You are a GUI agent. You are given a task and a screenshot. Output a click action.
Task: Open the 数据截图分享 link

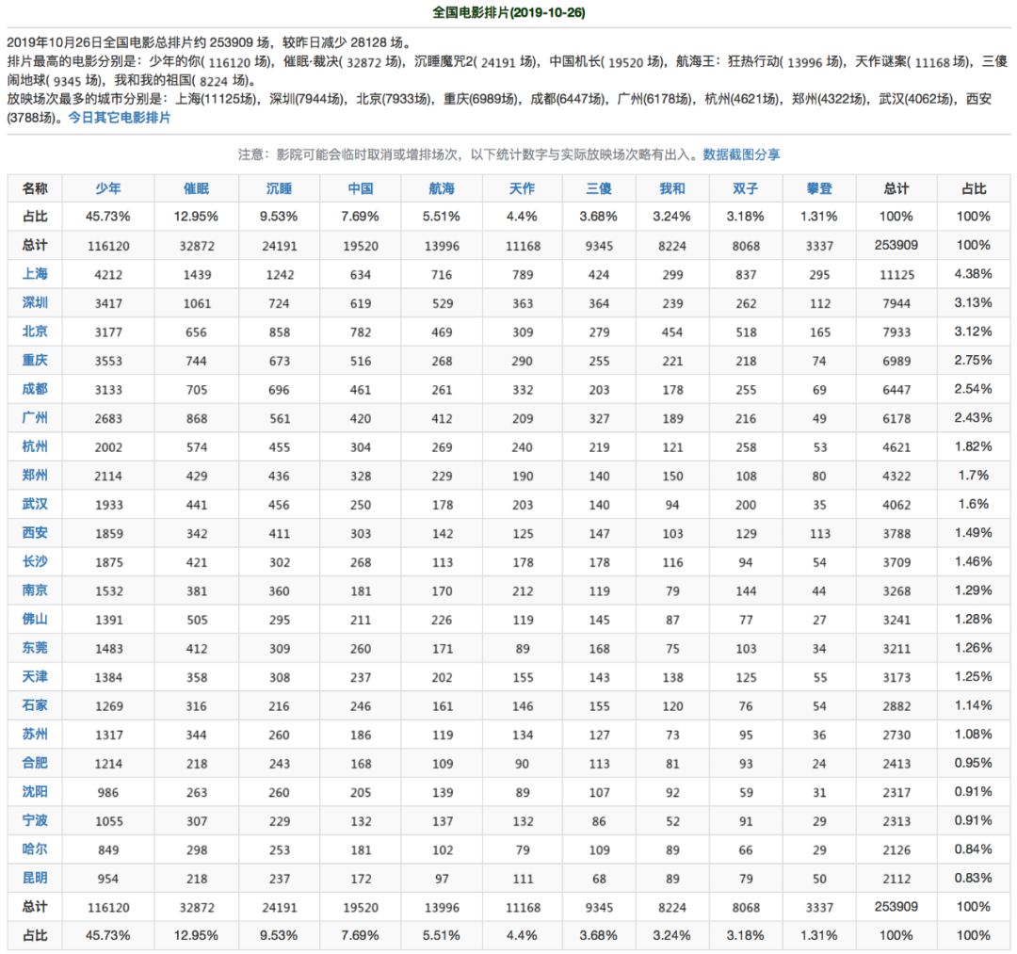pos(741,154)
